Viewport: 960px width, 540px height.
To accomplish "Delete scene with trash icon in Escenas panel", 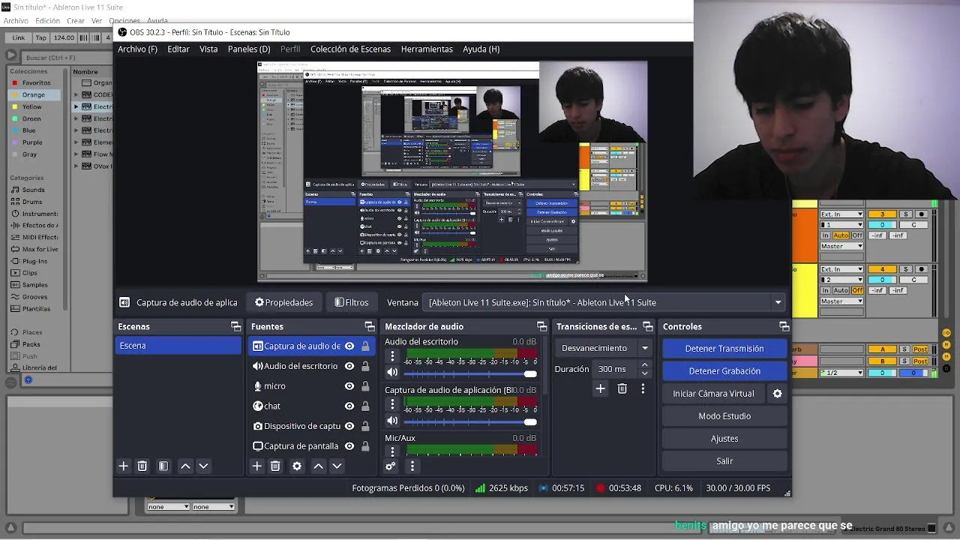I will 142,466.
